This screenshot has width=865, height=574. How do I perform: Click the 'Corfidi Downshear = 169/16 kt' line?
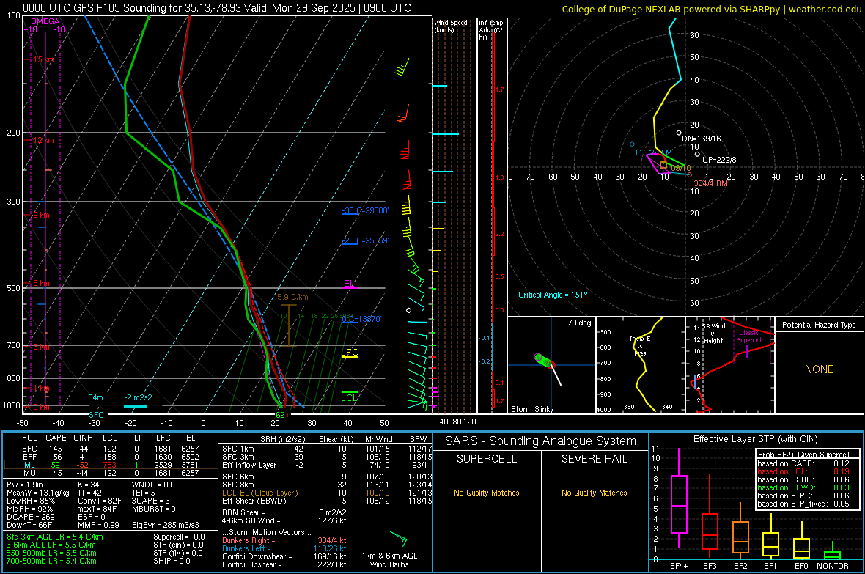click(284, 557)
